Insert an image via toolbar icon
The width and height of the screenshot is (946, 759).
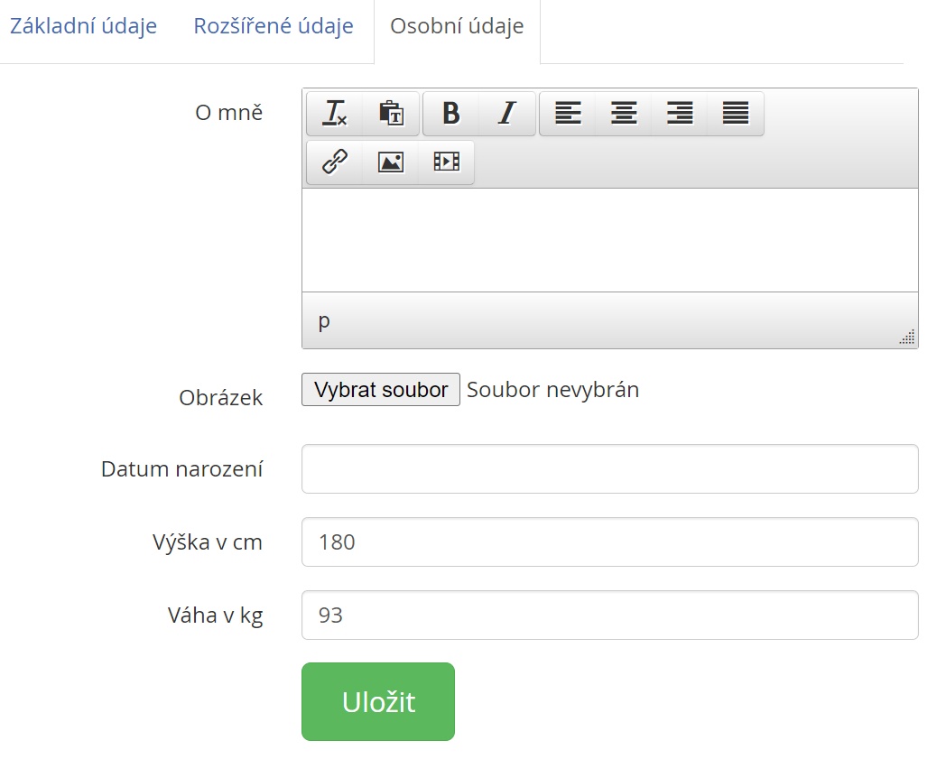point(391,162)
